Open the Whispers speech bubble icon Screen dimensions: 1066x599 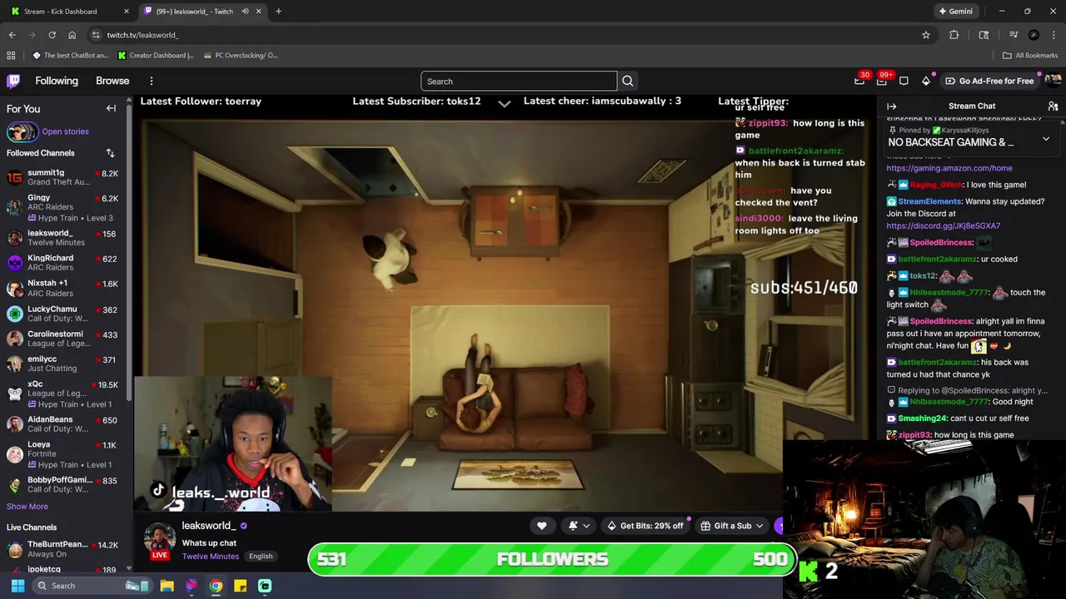pyautogui.click(x=904, y=81)
